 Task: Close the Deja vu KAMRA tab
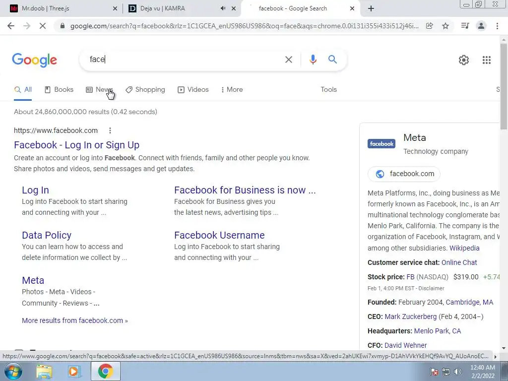click(x=234, y=9)
